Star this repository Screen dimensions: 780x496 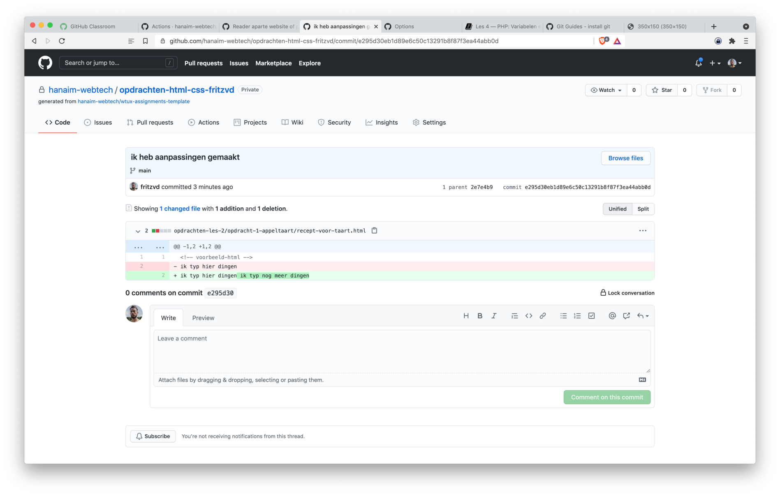pyautogui.click(x=662, y=90)
